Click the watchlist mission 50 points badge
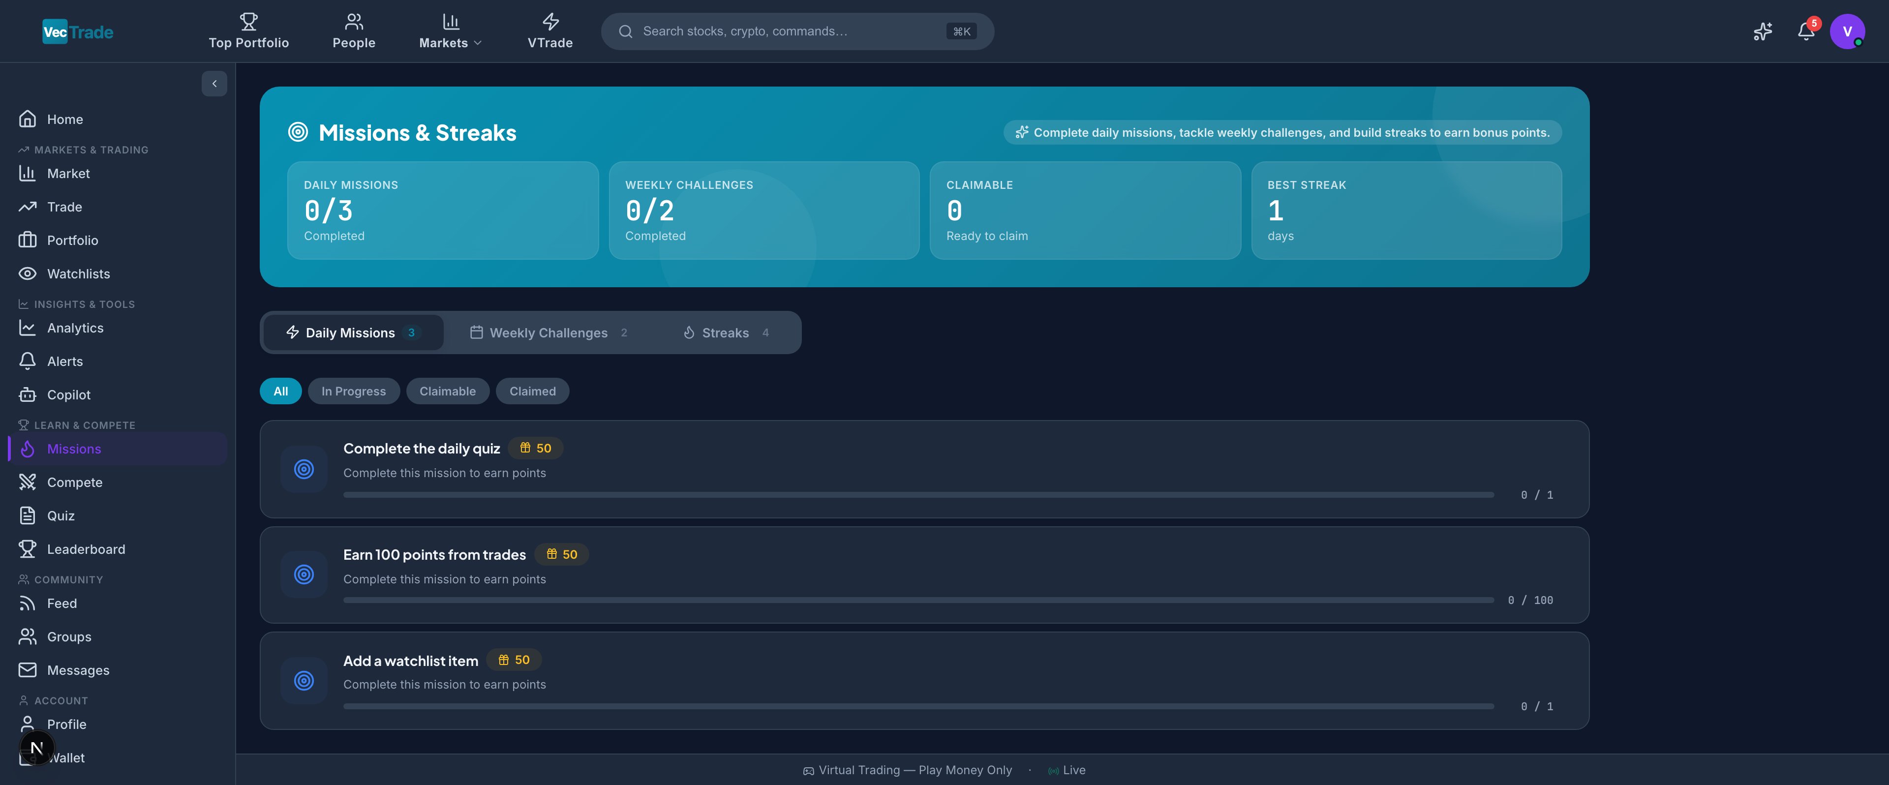 (x=514, y=660)
